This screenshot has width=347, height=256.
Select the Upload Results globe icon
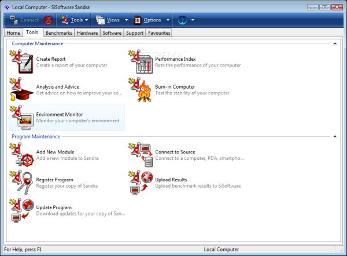141,182
